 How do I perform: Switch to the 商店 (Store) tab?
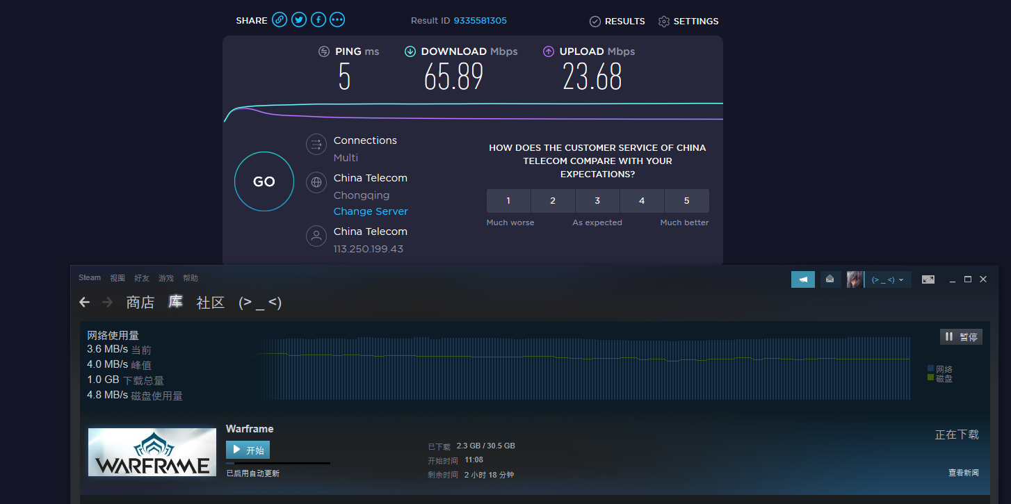140,302
